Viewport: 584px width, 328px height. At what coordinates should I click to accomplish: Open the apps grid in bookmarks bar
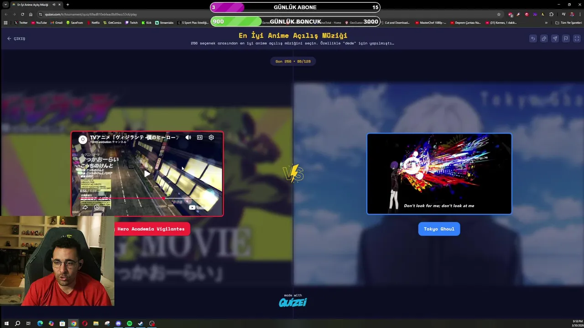(5, 22)
